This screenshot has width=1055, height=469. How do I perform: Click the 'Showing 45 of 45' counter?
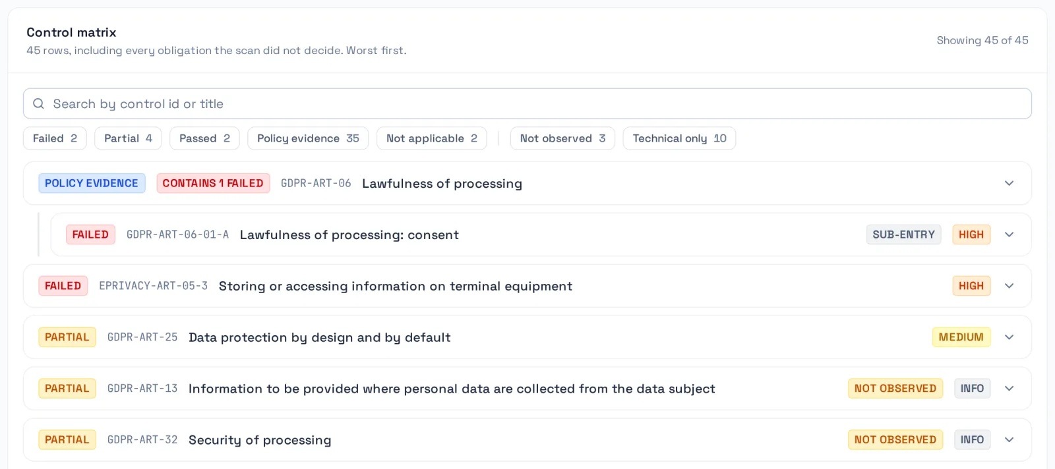[x=982, y=40]
